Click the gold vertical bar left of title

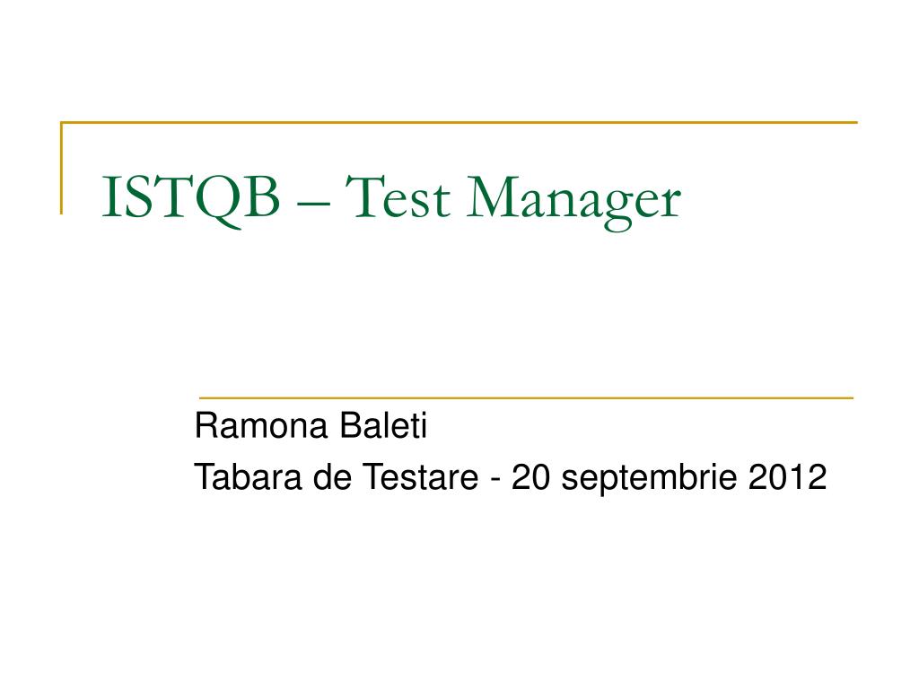click(x=62, y=168)
